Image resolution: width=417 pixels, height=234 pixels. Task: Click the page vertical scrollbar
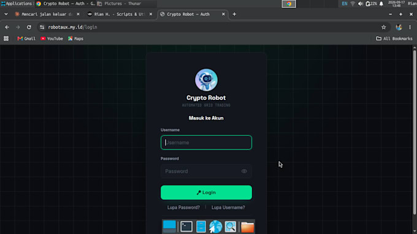[415, 132]
